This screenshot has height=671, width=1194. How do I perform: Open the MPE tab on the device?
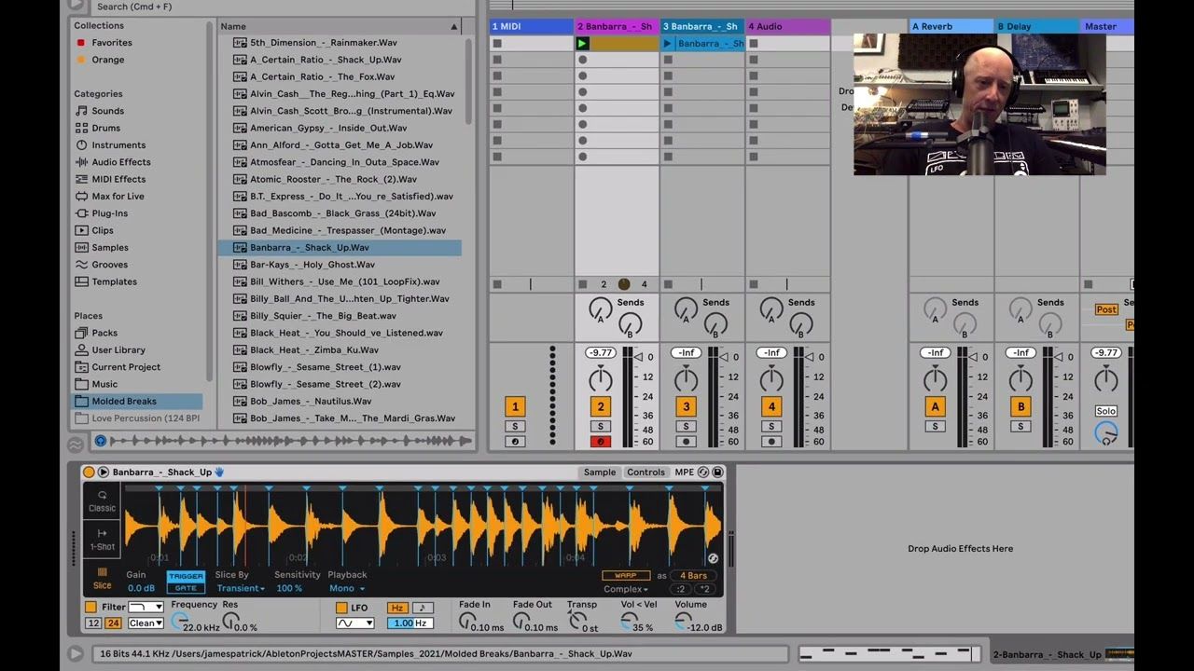pyautogui.click(x=686, y=472)
